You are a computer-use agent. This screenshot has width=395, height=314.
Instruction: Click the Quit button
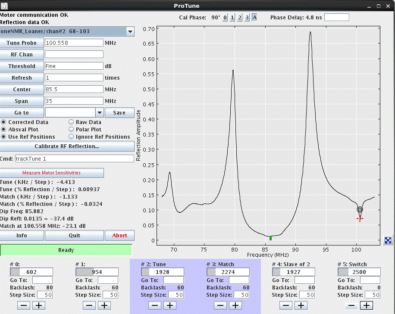click(x=74, y=235)
